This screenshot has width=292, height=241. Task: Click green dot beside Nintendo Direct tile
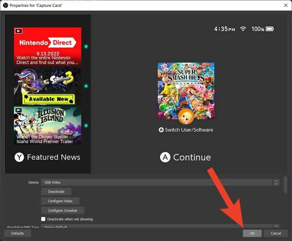pos(86,46)
